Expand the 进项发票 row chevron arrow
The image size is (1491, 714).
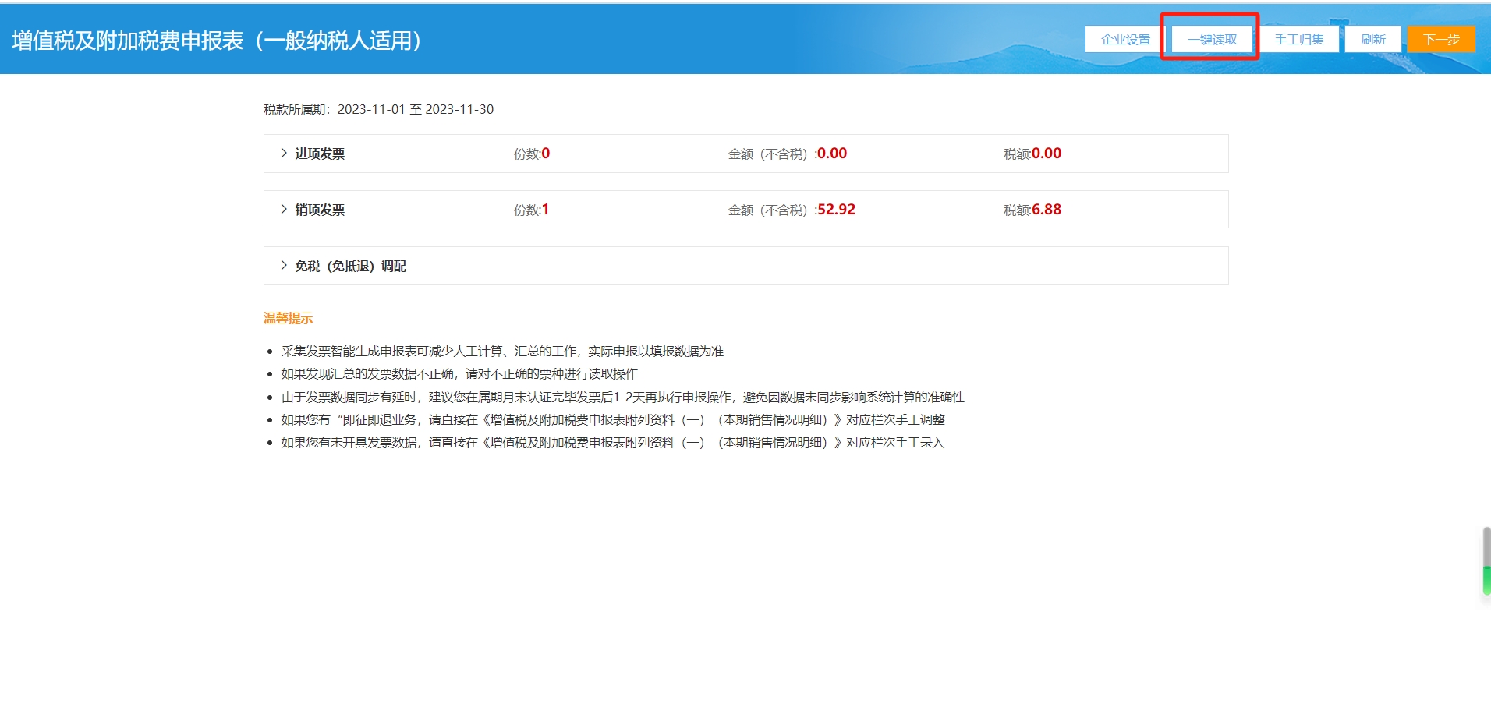click(x=284, y=154)
